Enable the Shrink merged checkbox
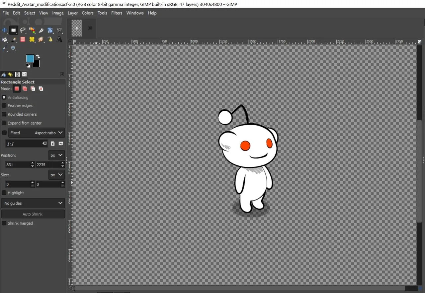The width and height of the screenshot is (425, 293). coord(4,223)
